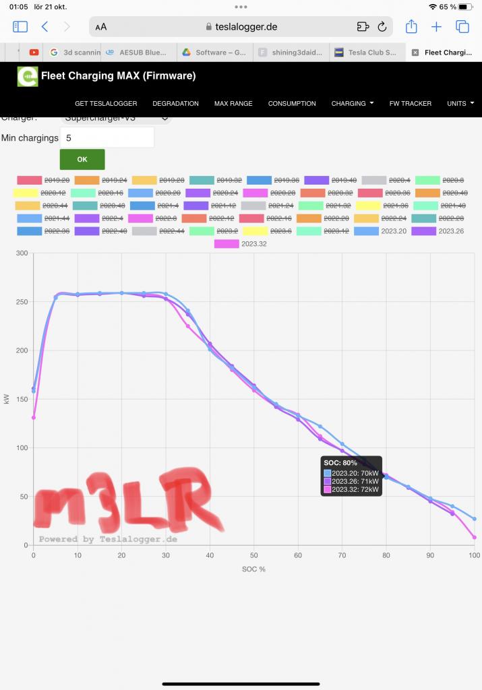Viewport: 482px width, 690px height.
Task: Tap the Wi-Fi status icon
Action: tap(433, 7)
